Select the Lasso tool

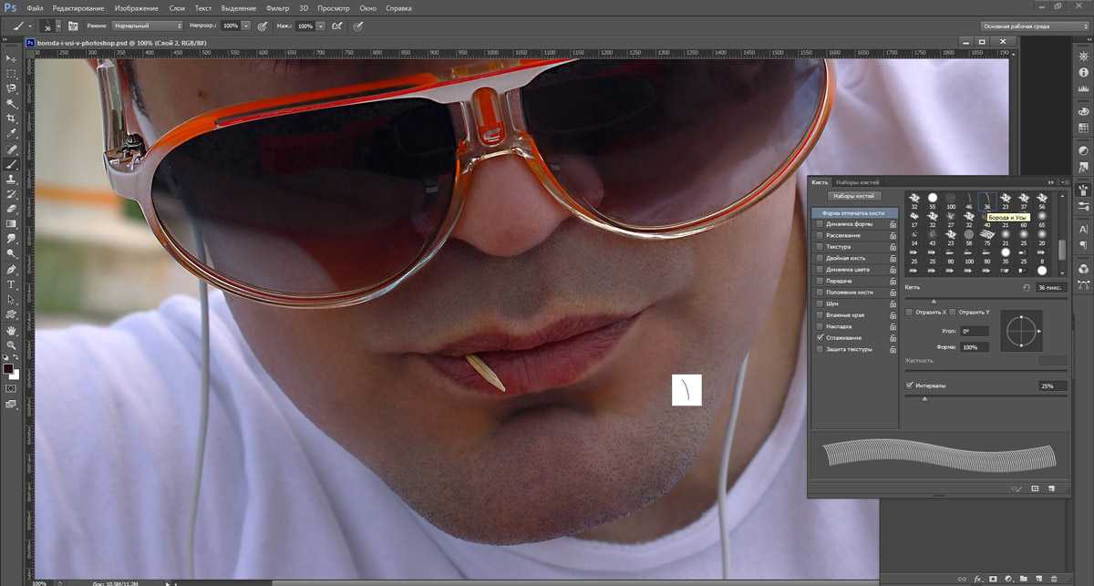(x=12, y=88)
